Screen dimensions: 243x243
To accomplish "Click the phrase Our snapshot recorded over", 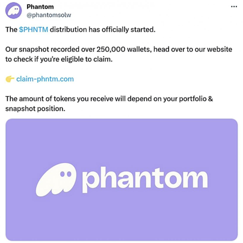I will point(50,50).
